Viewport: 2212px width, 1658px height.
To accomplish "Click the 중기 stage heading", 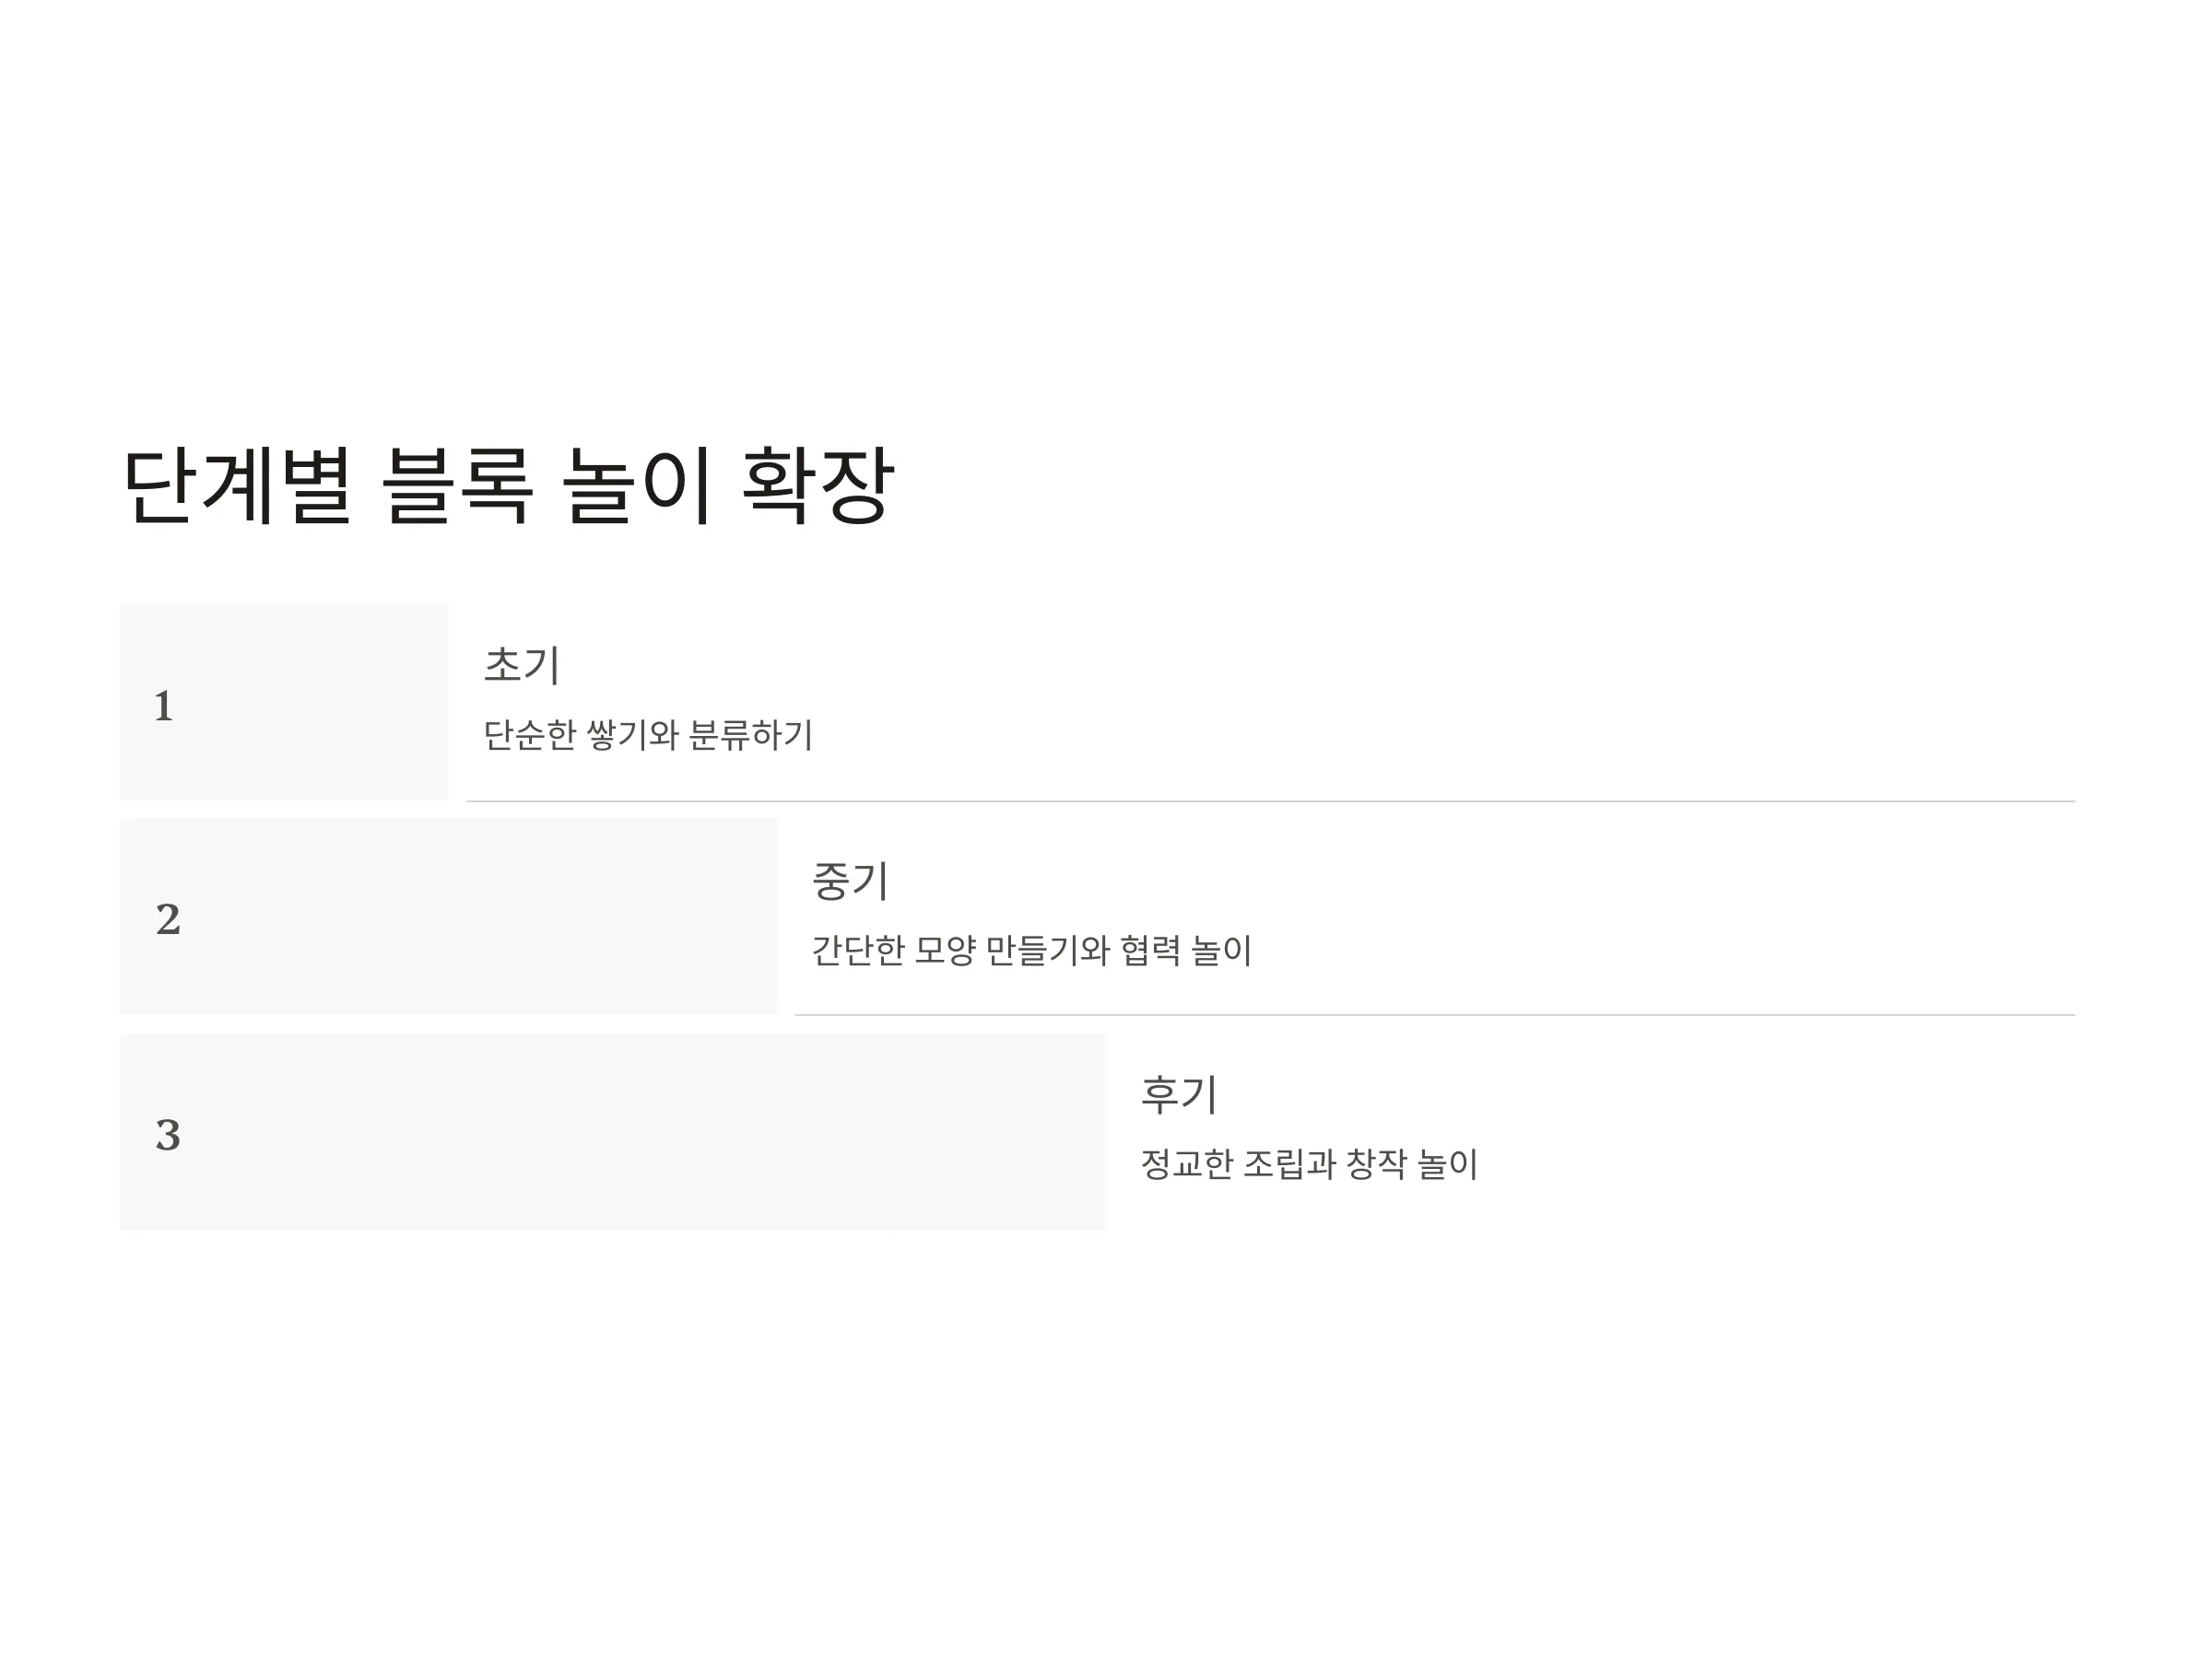I will tap(850, 881).
